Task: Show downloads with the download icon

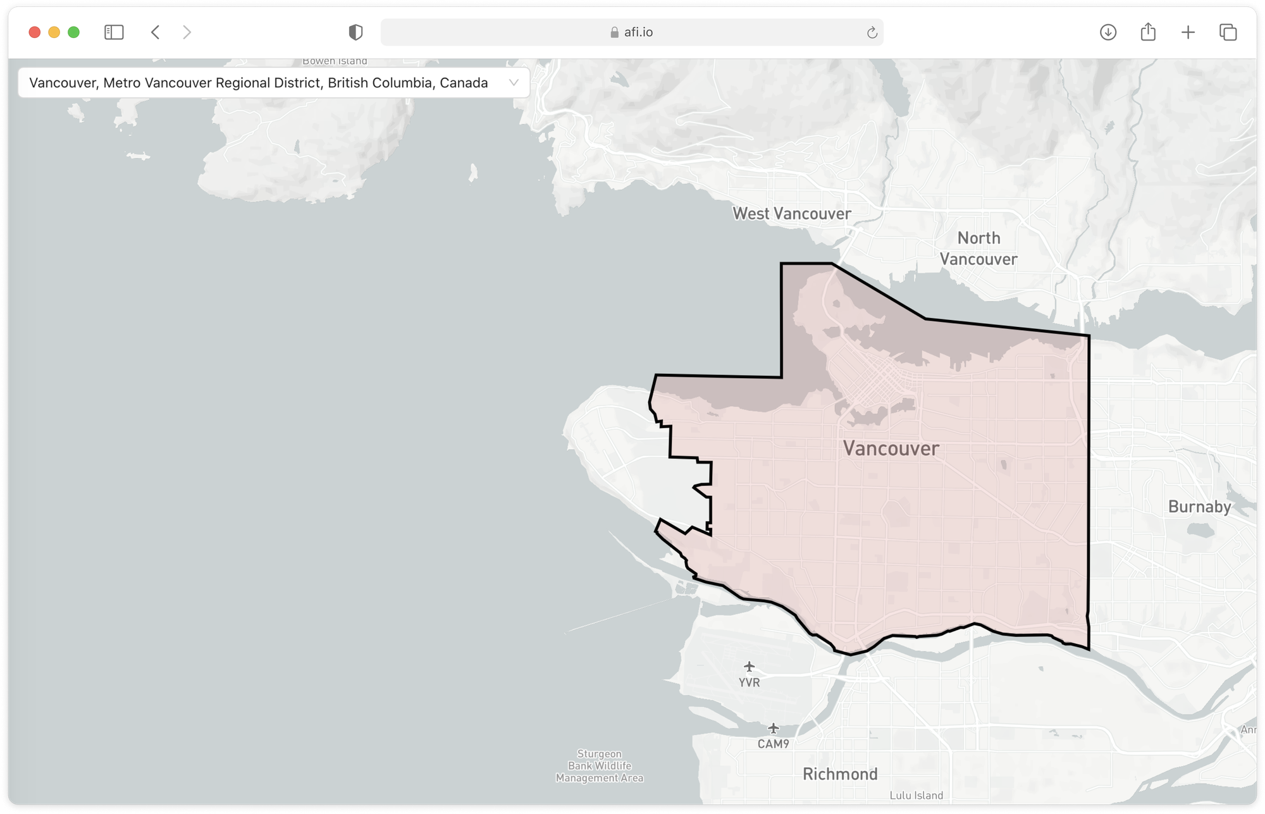Action: click(x=1108, y=32)
